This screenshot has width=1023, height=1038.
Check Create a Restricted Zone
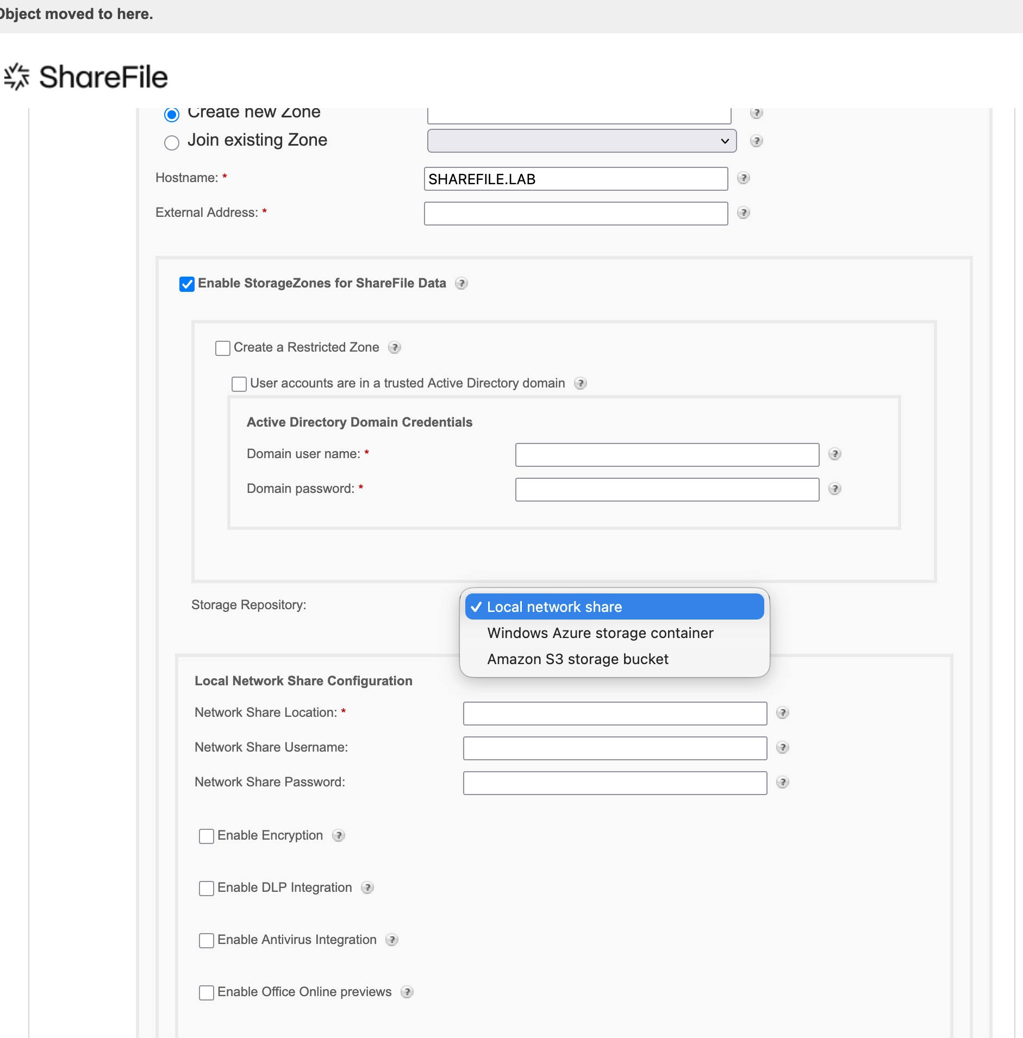point(223,348)
